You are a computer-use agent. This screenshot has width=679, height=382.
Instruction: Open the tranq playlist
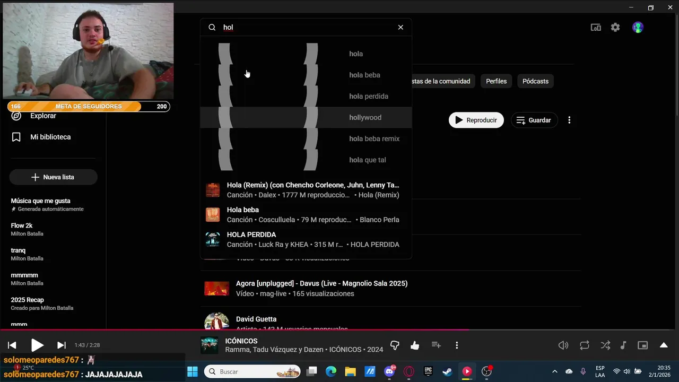(27, 254)
